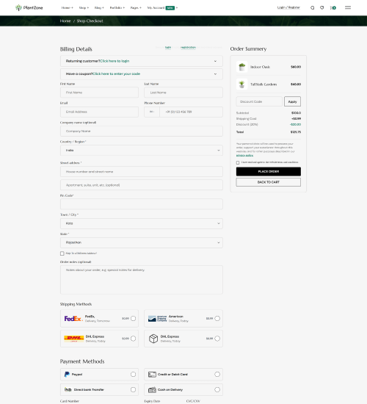Check the terms and conditions agreement box
Screen dimensions: 367x404
tap(238, 162)
